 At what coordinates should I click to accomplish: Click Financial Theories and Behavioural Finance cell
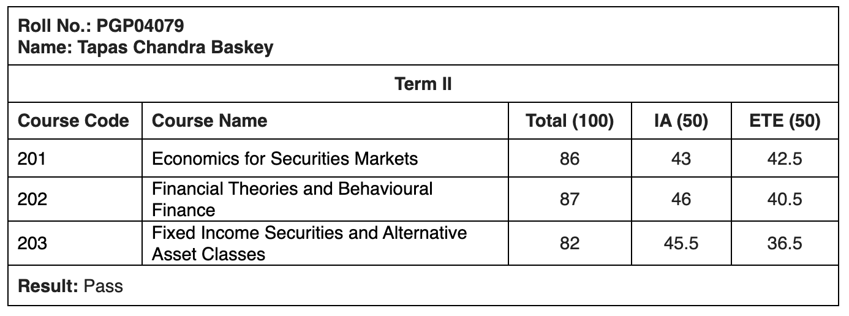[292, 199]
